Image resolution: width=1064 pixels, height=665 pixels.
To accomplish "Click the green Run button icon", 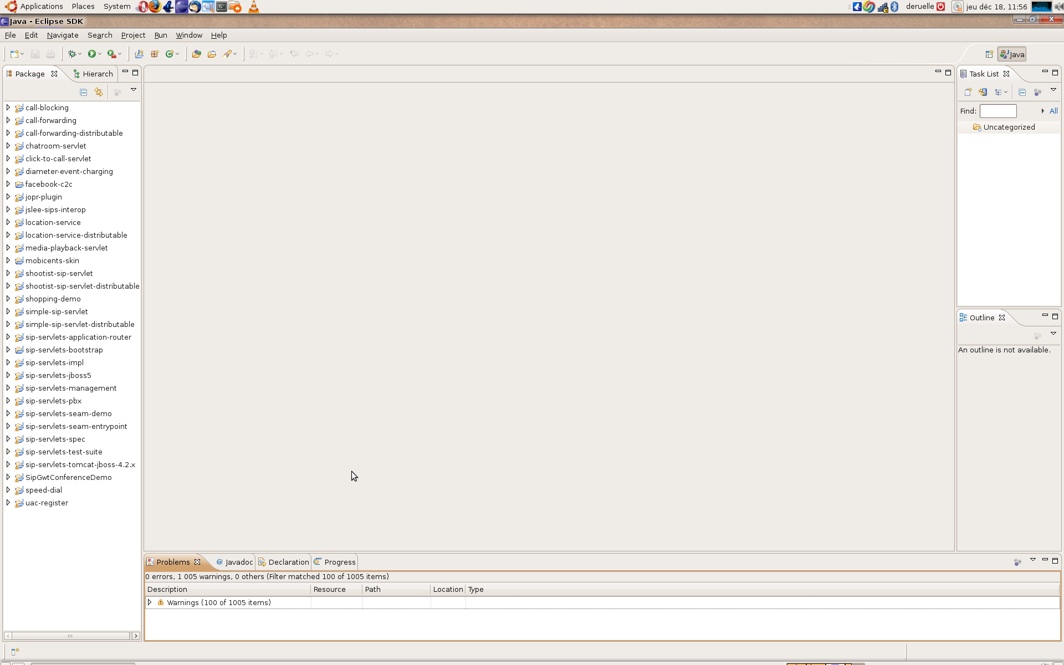I will pos(92,54).
